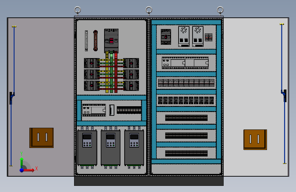Select the blue origin sphere of the triad
The height and width of the screenshot is (192, 296).
(22, 170)
